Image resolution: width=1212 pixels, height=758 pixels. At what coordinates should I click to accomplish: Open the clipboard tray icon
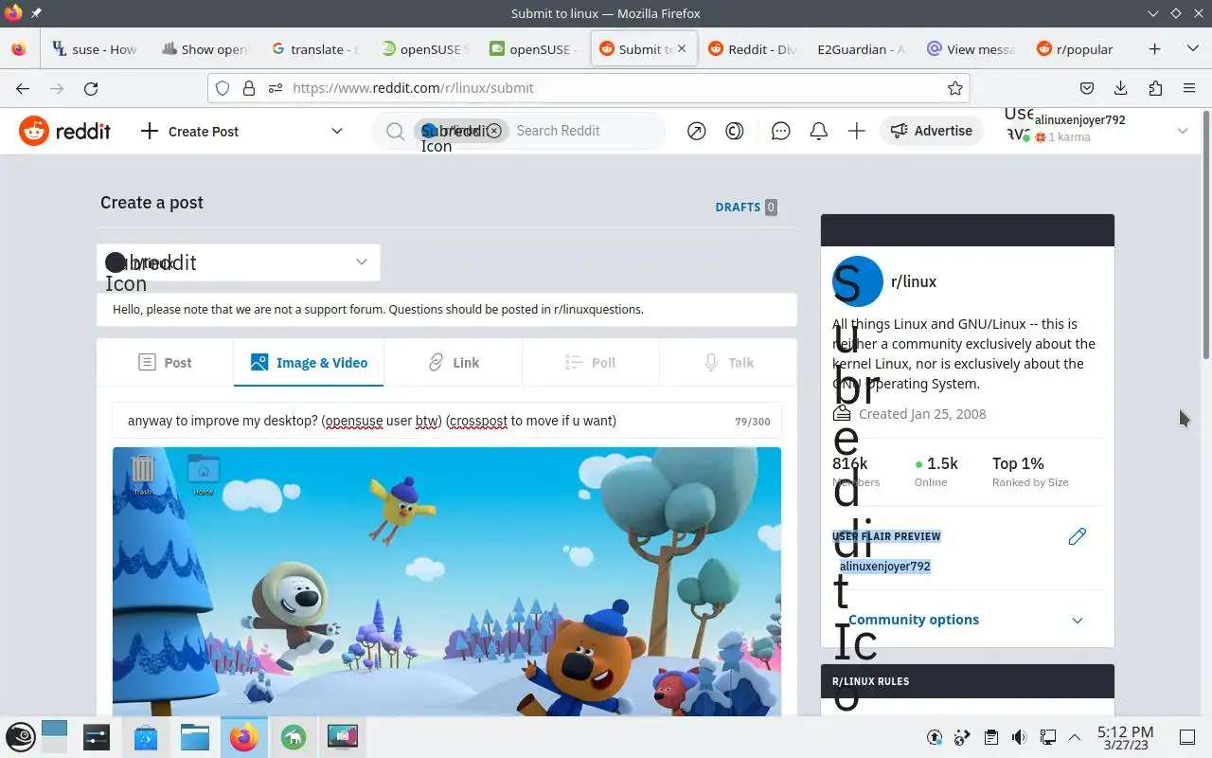pyautogui.click(x=991, y=737)
